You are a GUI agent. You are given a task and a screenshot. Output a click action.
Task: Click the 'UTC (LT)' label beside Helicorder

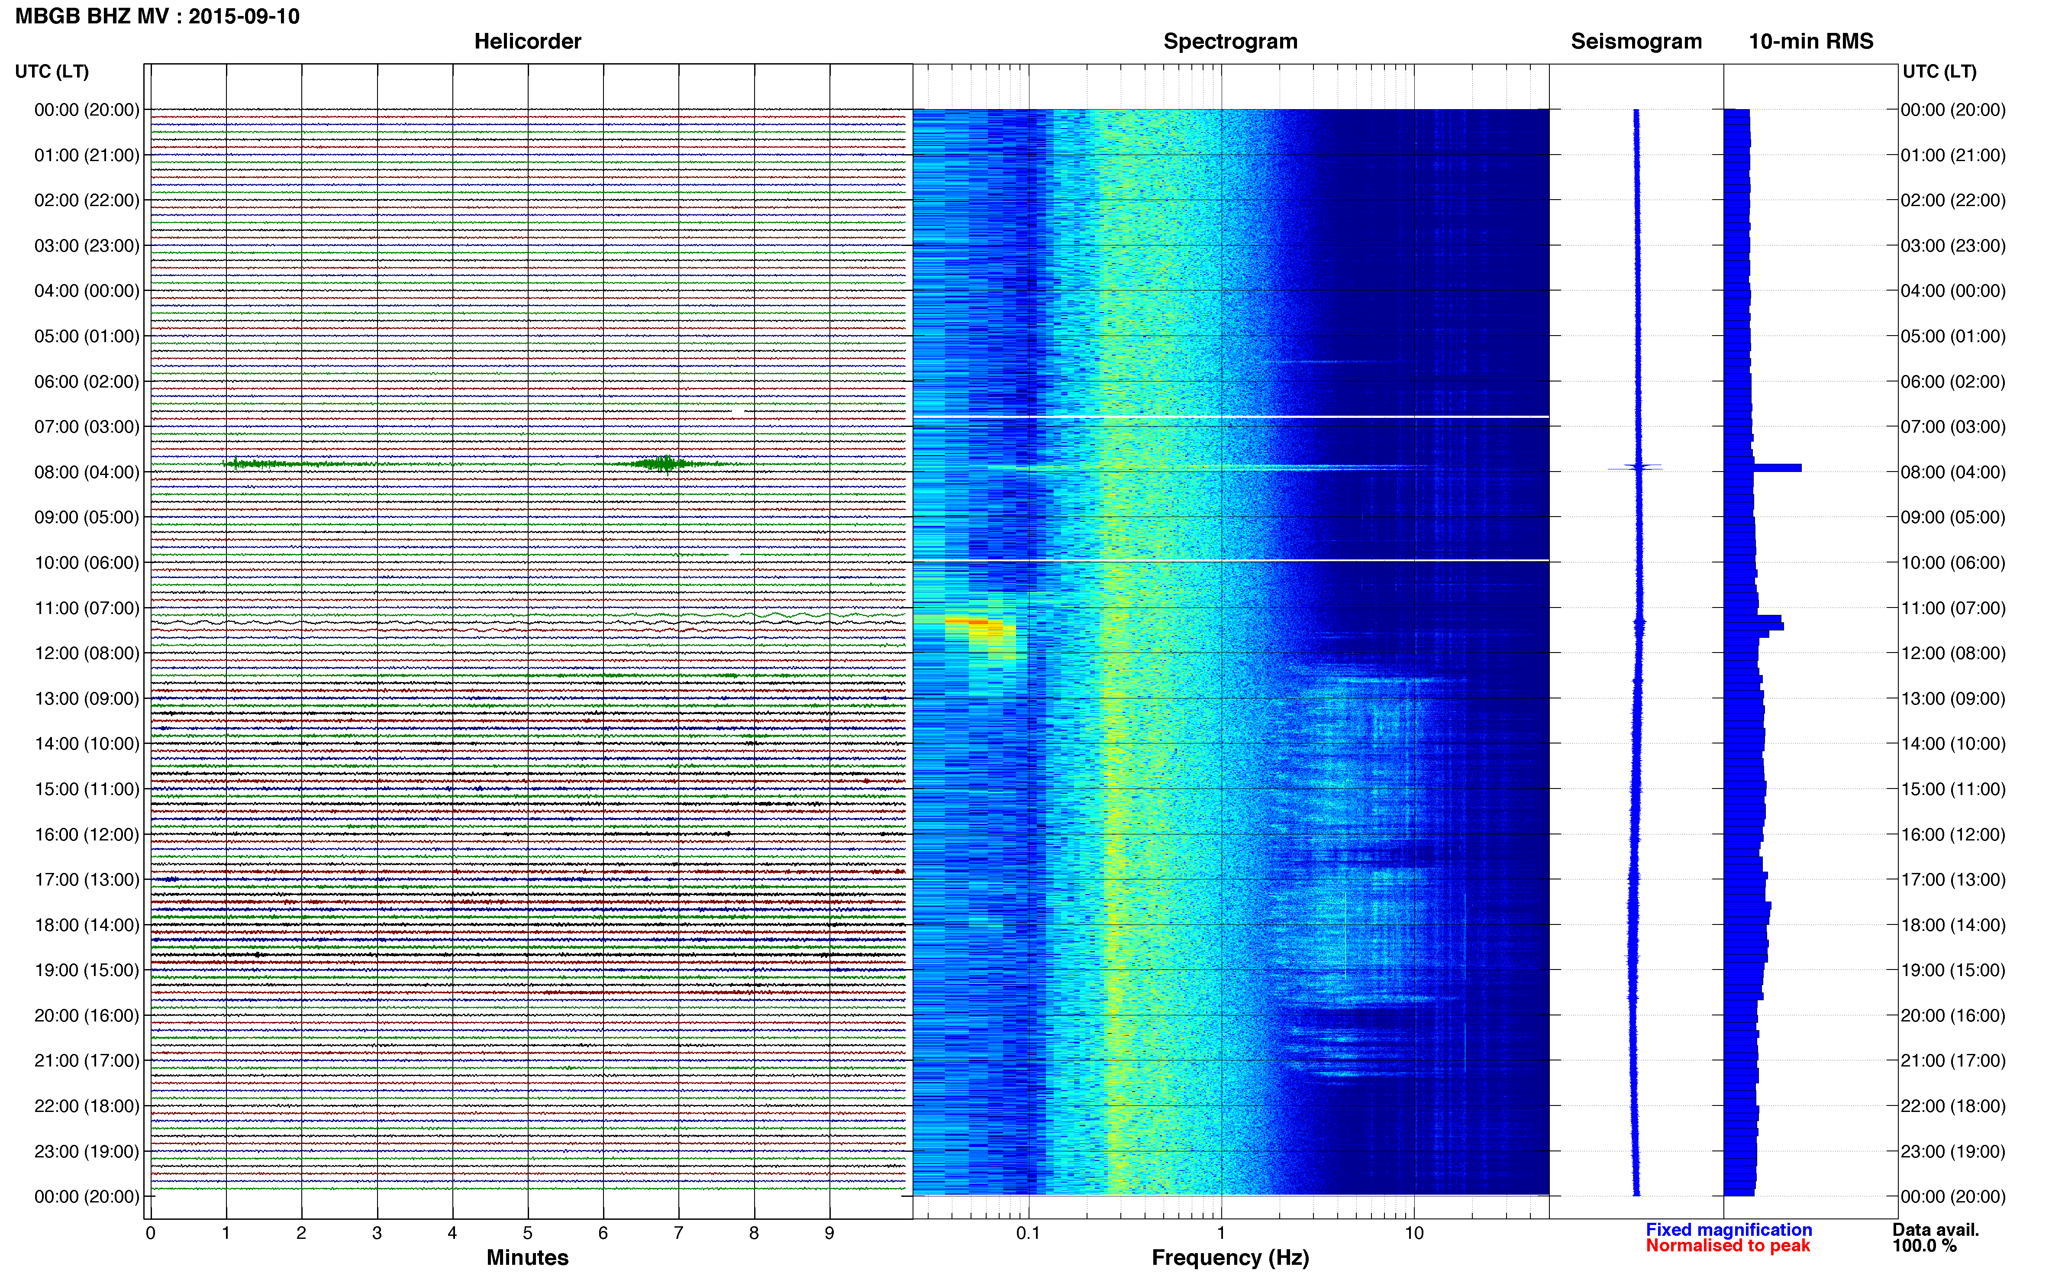coord(52,71)
